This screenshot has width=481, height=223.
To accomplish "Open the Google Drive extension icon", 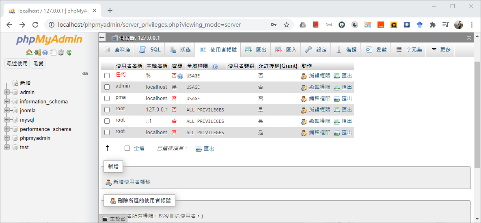I will click(x=303, y=25).
